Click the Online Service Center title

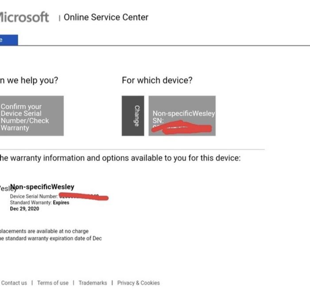[x=106, y=17]
